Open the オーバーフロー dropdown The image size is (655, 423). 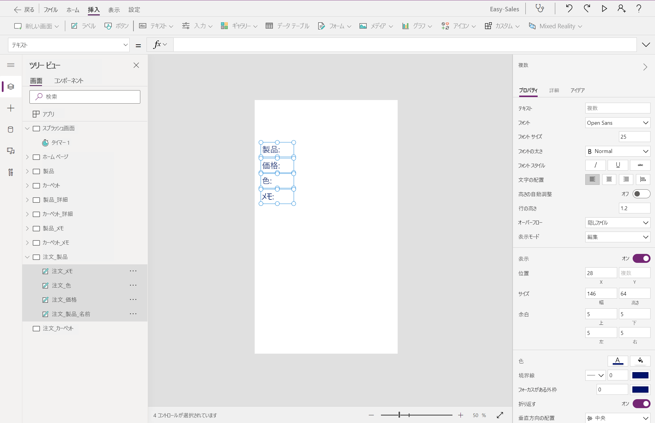click(x=617, y=222)
